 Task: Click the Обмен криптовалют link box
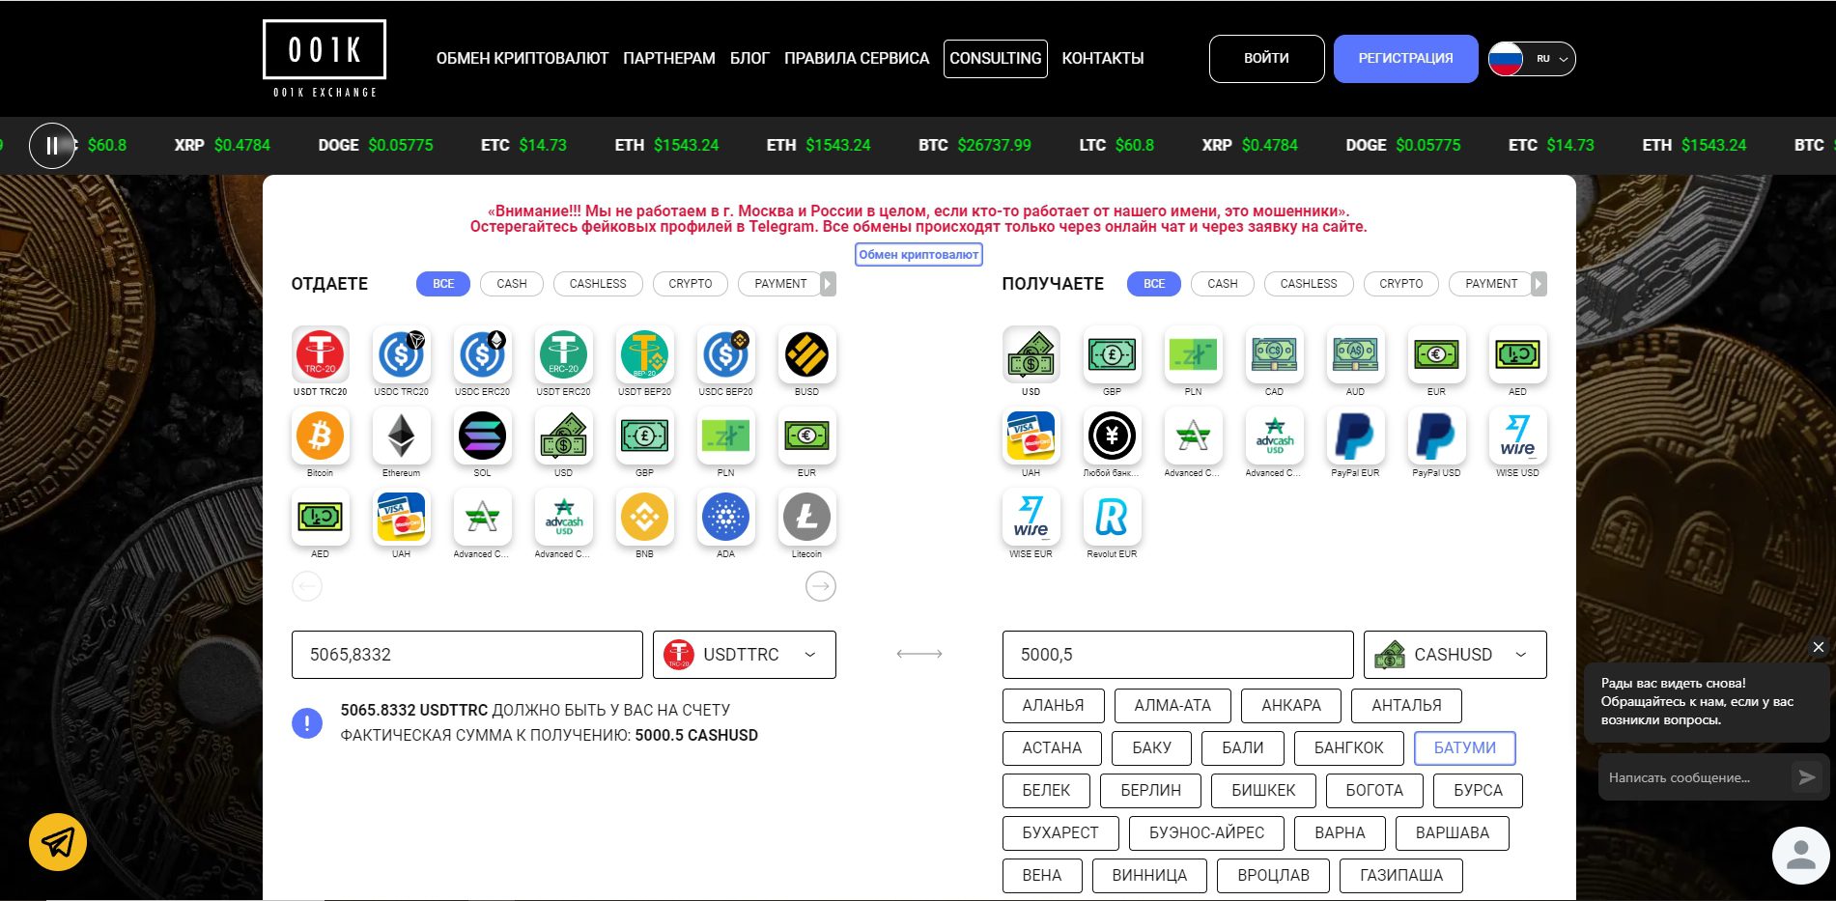(x=919, y=255)
